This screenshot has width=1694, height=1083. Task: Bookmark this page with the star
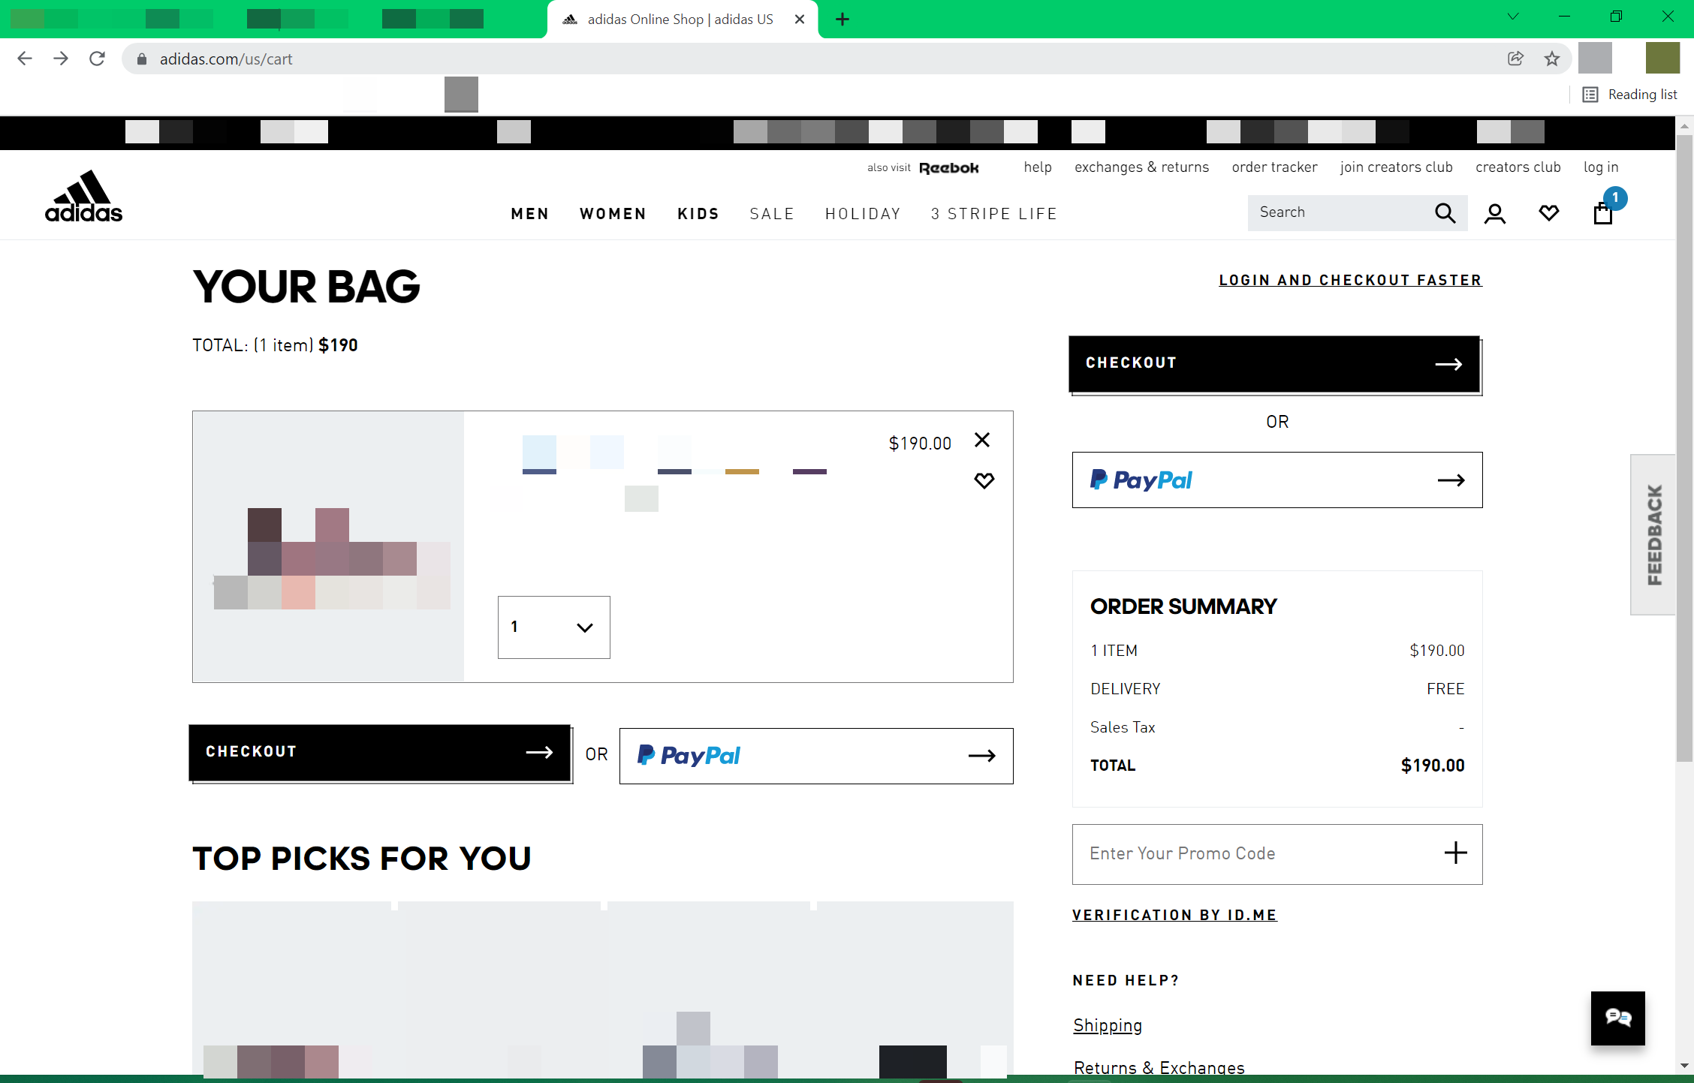1552,59
